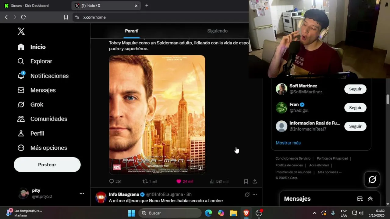The height and width of the screenshot is (219, 390).
Task: Open floating Grok button
Action: pyautogui.click(x=372, y=179)
